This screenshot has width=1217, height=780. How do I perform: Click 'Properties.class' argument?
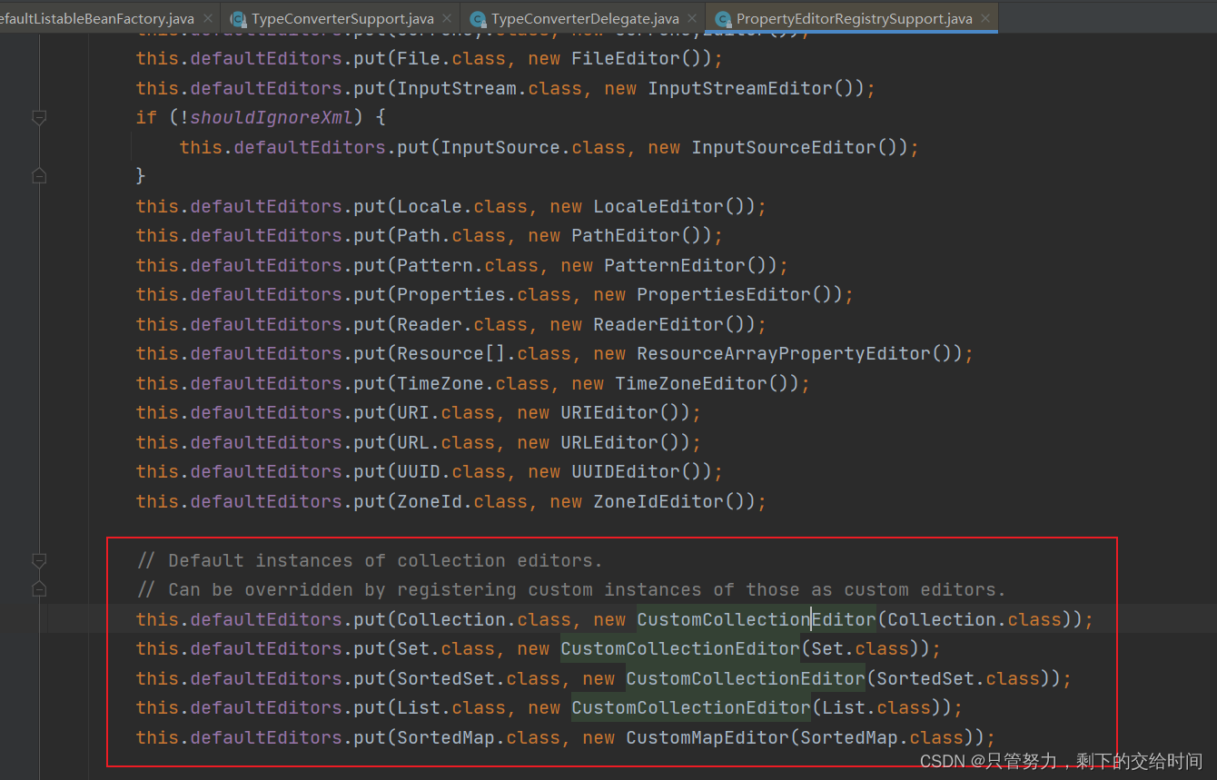484,294
